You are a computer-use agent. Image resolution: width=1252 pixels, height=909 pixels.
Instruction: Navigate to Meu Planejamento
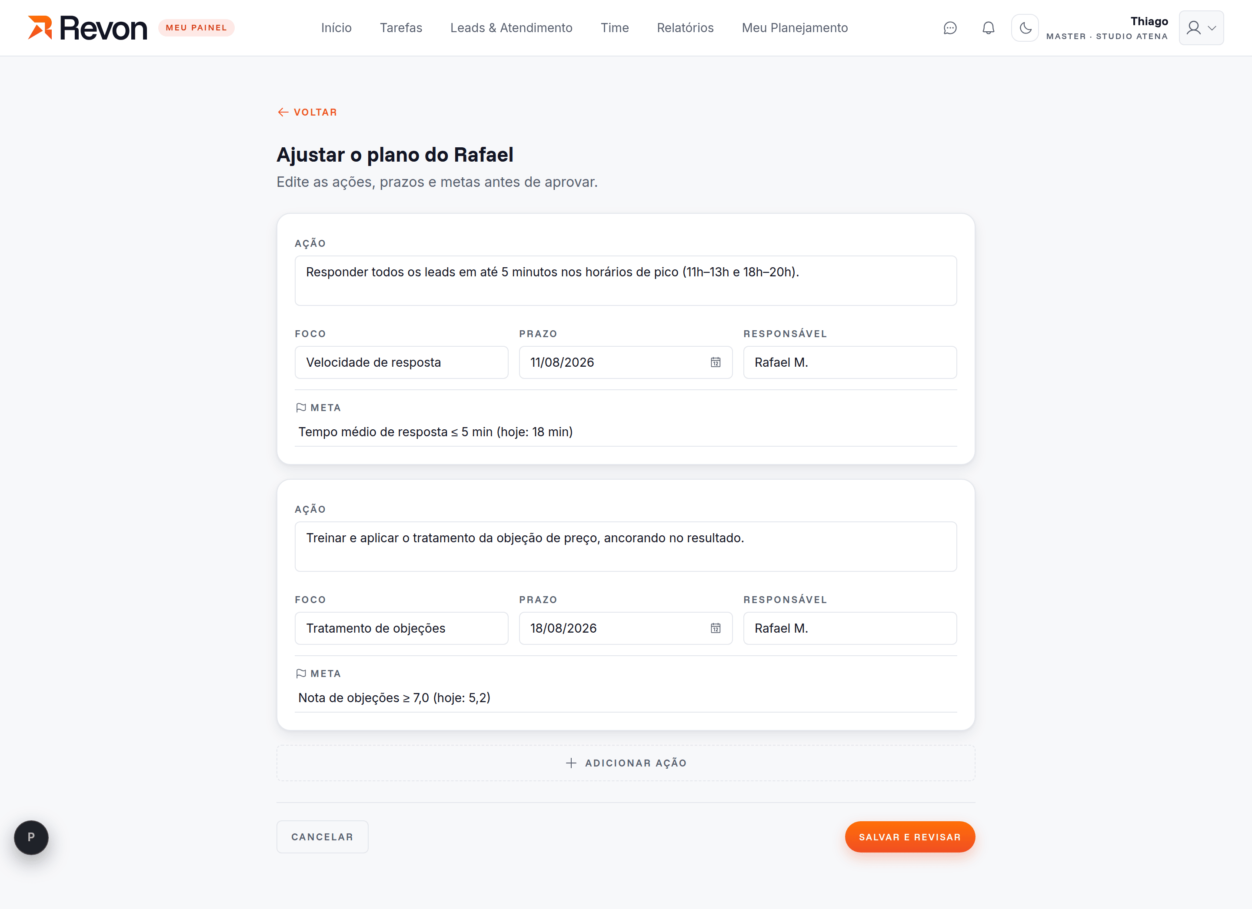click(x=794, y=28)
